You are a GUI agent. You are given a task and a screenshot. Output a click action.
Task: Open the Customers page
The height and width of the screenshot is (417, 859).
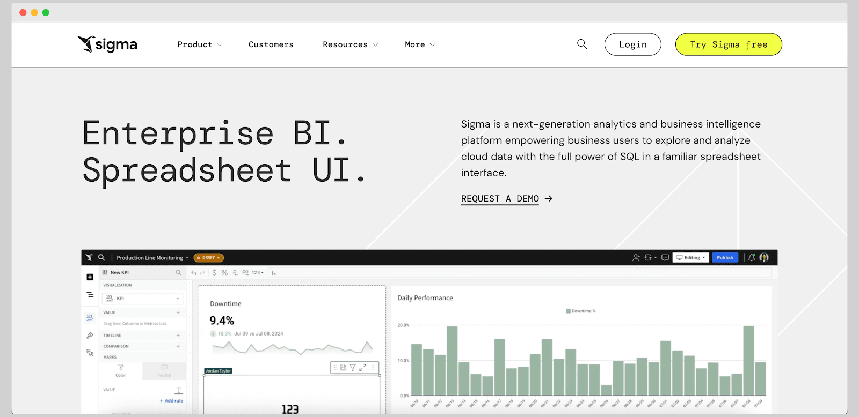[271, 44]
